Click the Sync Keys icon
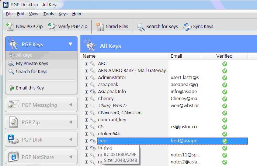 (187, 27)
